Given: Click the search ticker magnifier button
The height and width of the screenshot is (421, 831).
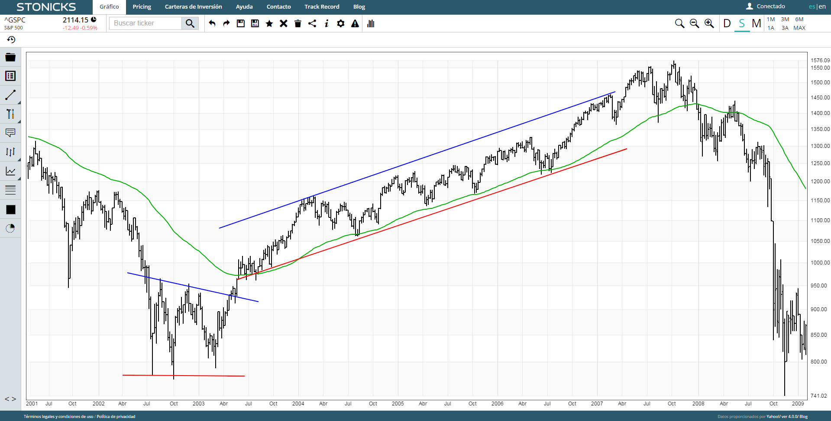Looking at the screenshot, I should click(190, 23).
